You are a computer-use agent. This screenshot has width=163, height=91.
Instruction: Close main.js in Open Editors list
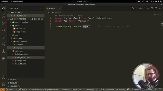coord(12,16)
